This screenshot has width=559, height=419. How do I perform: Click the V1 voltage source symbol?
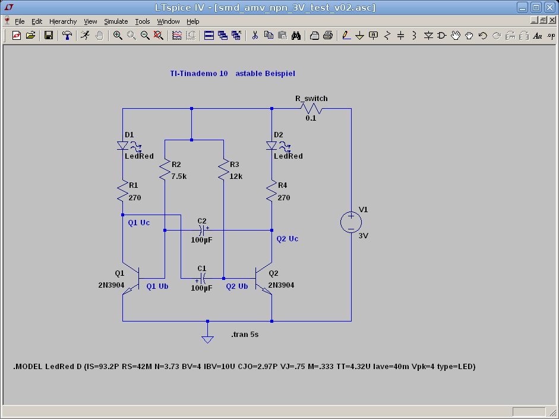point(351,222)
